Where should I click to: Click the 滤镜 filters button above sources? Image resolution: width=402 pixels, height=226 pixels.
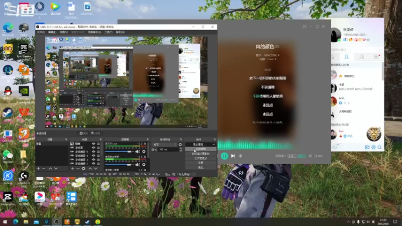point(96,133)
